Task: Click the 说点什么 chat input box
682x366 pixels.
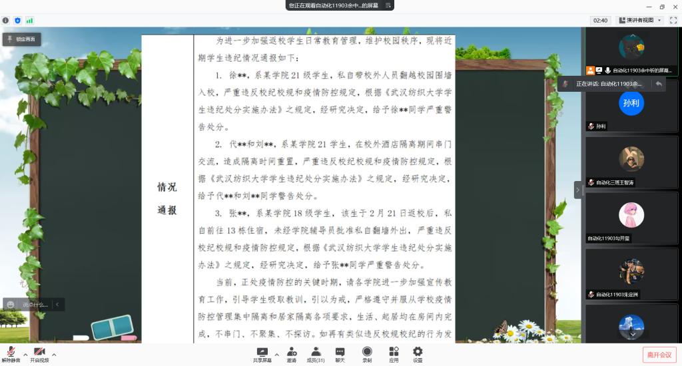Action: [x=32, y=305]
